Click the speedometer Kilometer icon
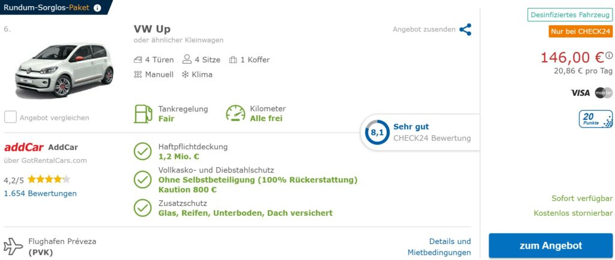This screenshot has height=260, width=615. (x=235, y=113)
